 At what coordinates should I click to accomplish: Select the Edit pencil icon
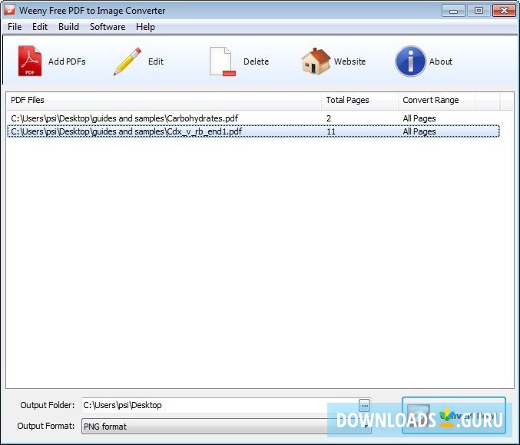click(128, 61)
